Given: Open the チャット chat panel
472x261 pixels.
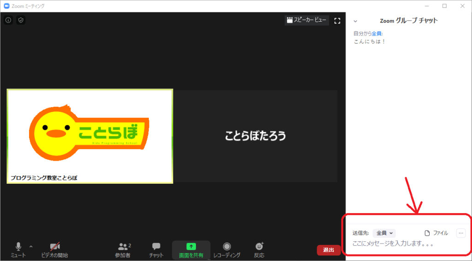Looking at the screenshot, I should (156, 250).
